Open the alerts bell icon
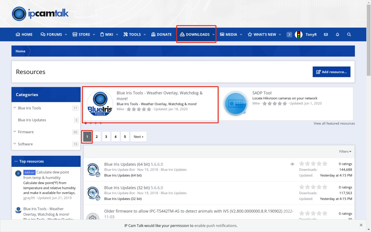The width and height of the screenshot is (371, 232). (338, 35)
